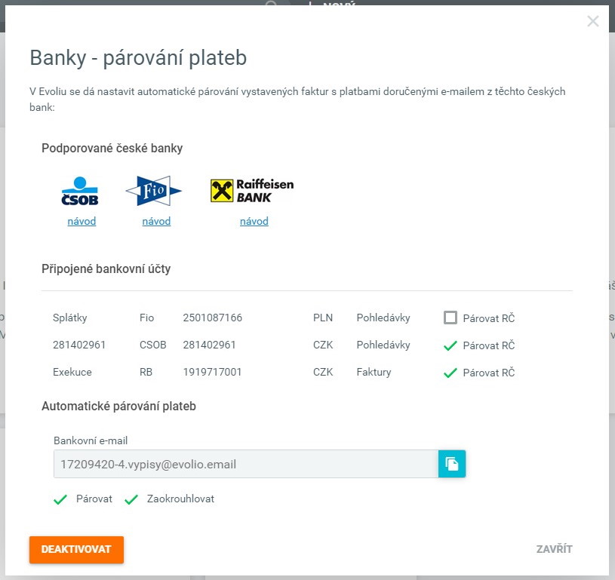This screenshot has width=615, height=580.
Task: Enable Párovat RČ for Splátky account
Action: tap(450, 318)
